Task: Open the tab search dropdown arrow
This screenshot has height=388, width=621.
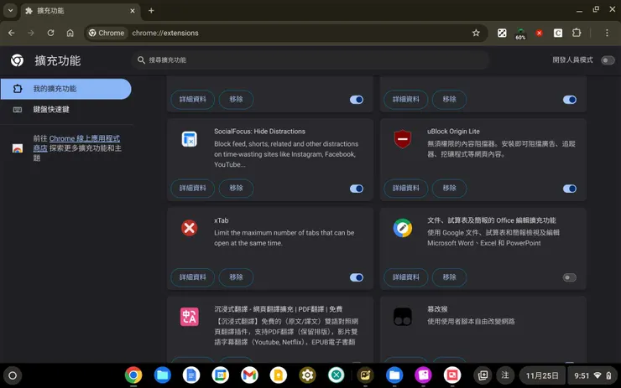Action: coord(10,11)
